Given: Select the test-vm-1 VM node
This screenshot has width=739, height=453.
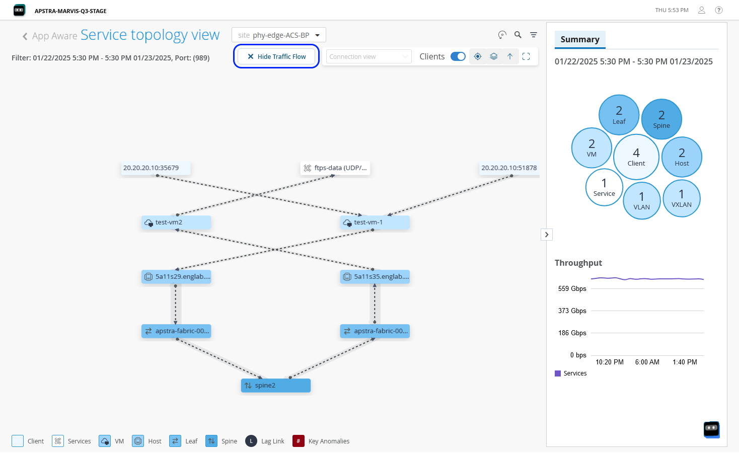Looking at the screenshot, I should (375, 222).
